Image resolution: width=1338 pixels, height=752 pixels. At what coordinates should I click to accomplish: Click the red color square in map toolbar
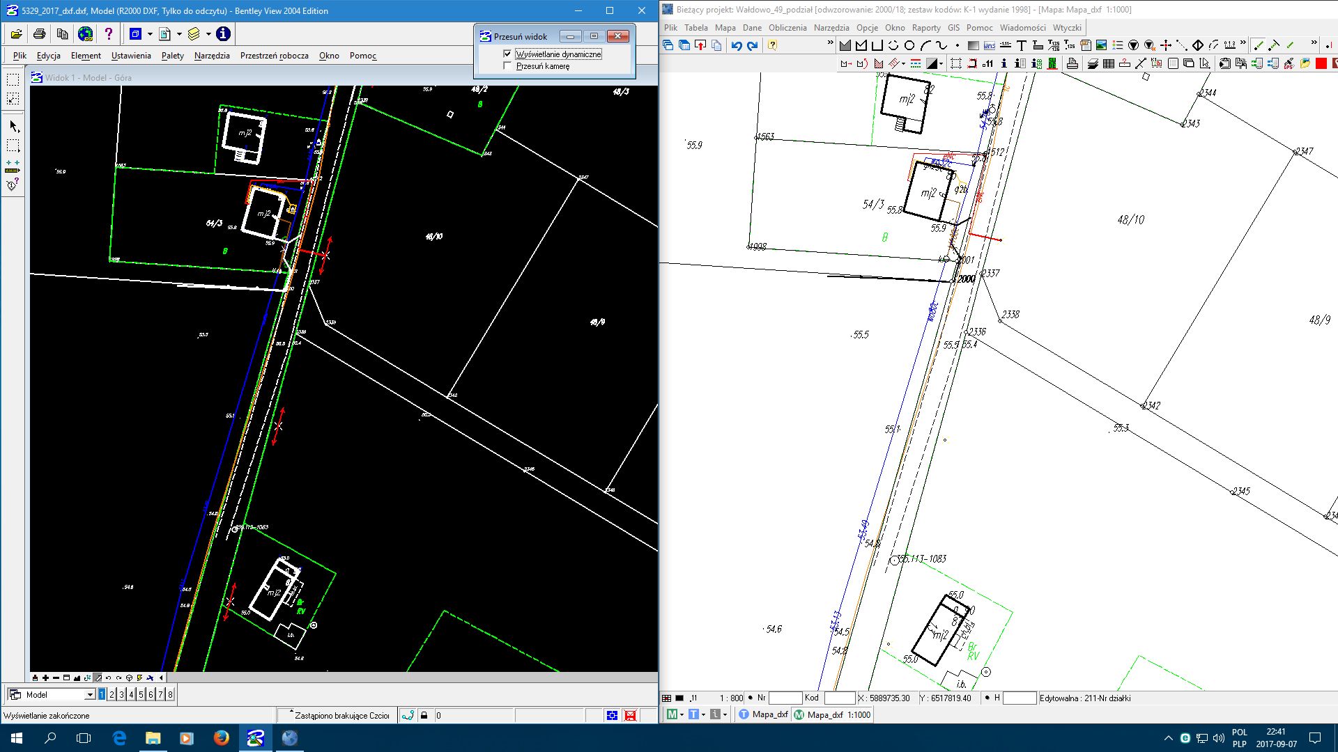1321,63
